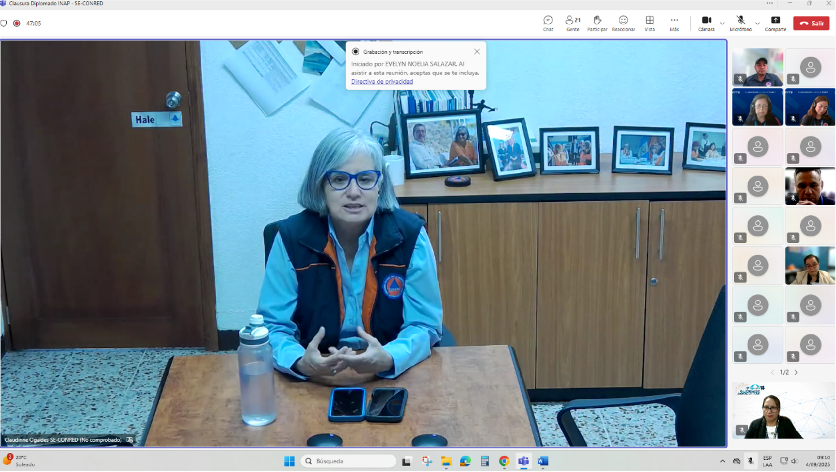Screen dimensions: 836x472
Task: Click the icon beside Claudinne Ogaldes name
Action: 130,440
